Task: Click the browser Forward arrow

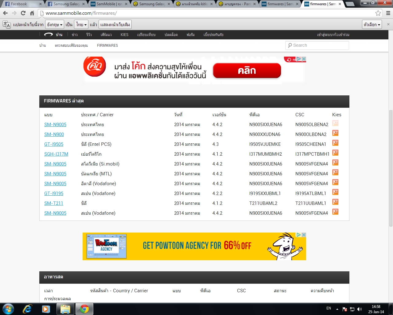Action: point(14,13)
